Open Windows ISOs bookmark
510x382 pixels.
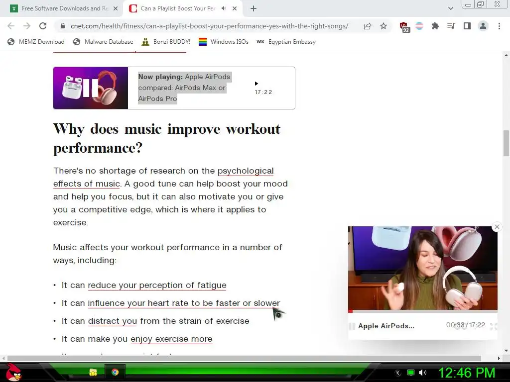(x=224, y=42)
